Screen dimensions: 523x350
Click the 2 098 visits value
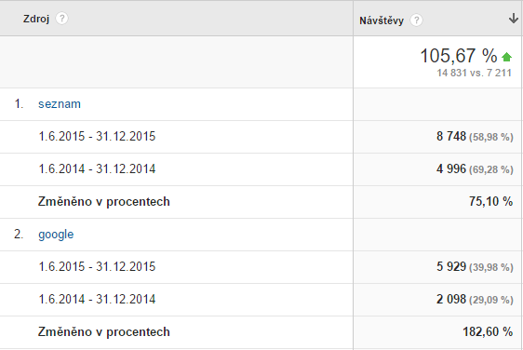[x=451, y=299]
